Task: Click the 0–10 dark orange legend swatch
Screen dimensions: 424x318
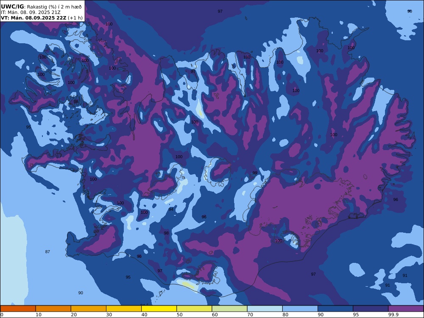Action: [18, 309]
